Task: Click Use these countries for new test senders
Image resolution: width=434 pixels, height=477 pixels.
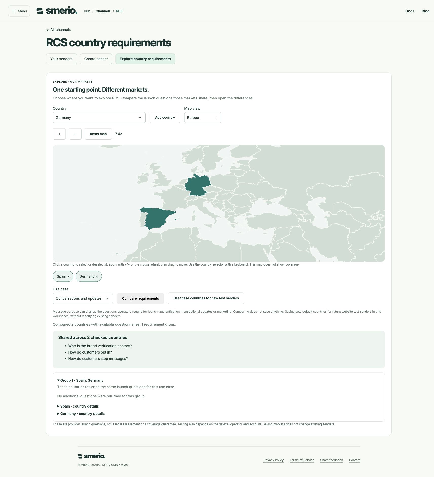Action: coord(206,298)
